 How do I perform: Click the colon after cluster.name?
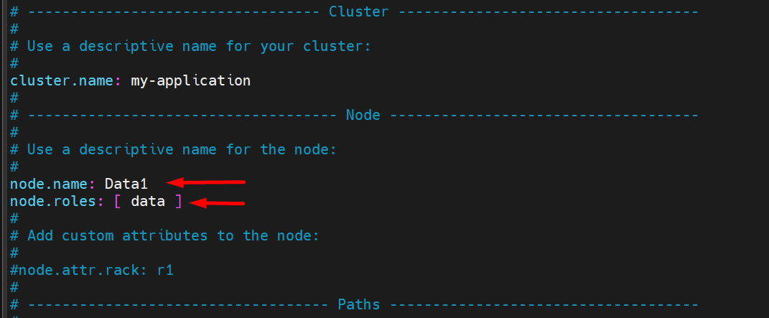pos(117,80)
